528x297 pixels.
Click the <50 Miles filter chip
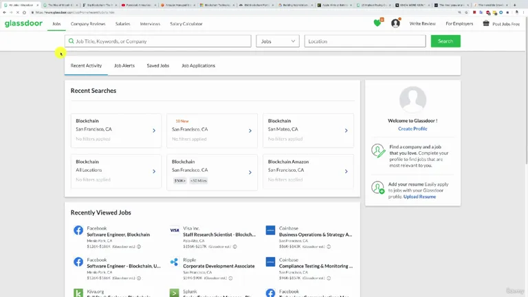coord(198,181)
